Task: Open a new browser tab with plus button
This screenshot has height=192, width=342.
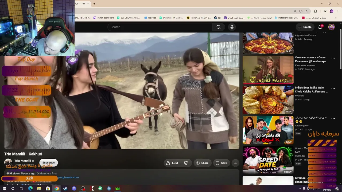Action: click(x=94, y=3)
